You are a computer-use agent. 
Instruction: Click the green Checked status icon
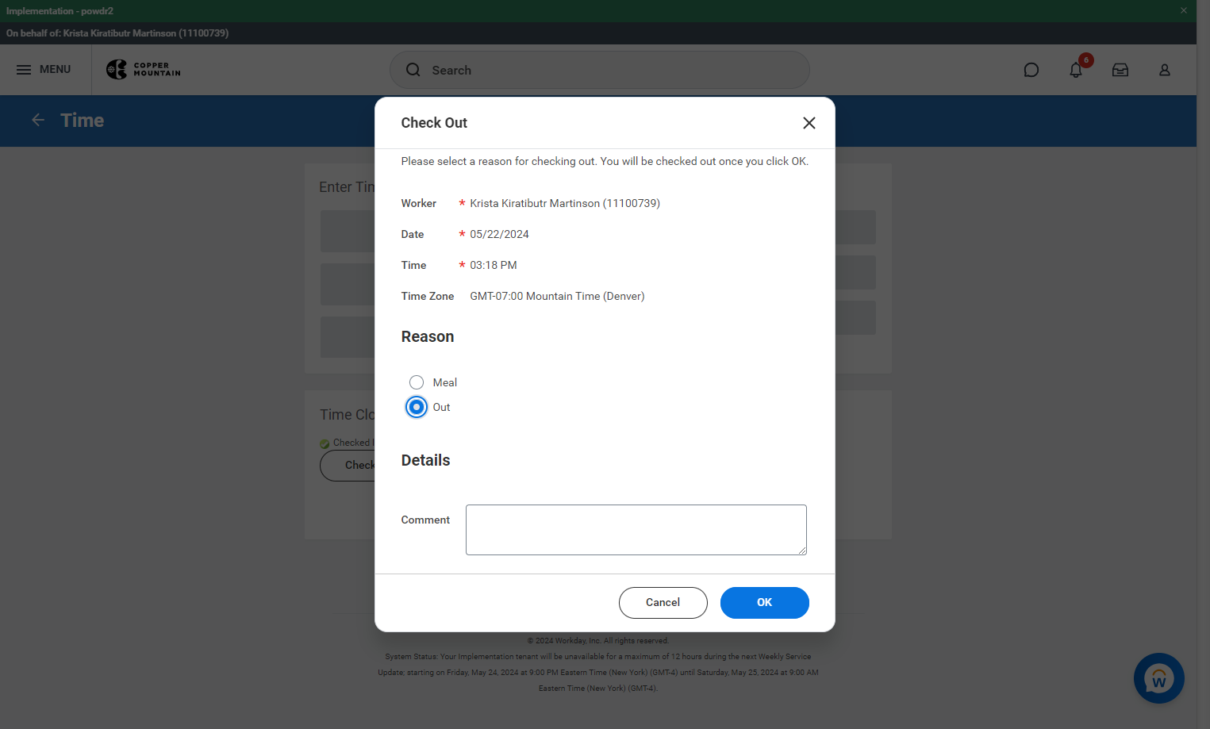325,444
